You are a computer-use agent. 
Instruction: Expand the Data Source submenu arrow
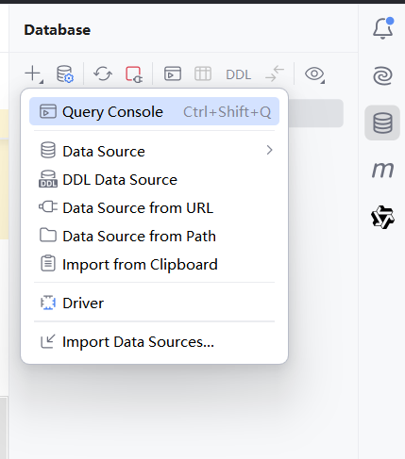click(269, 151)
